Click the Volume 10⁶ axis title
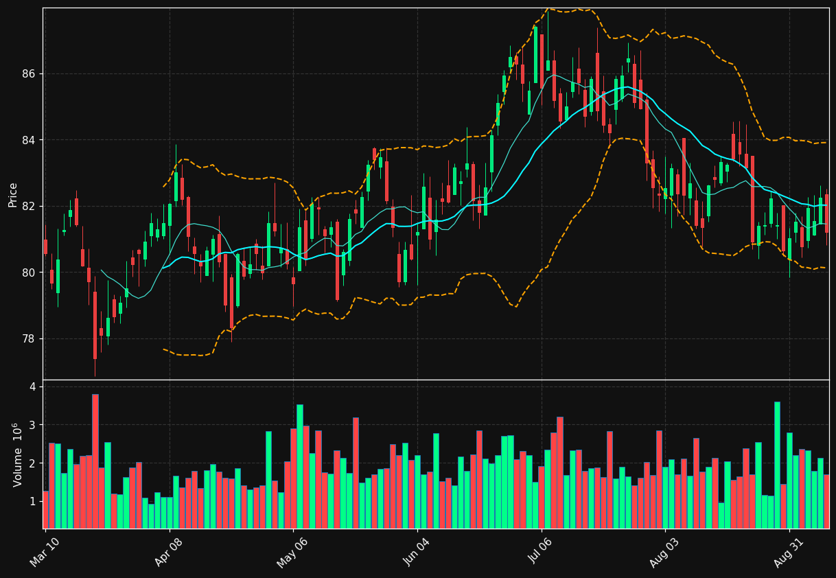 pyautogui.click(x=16, y=454)
